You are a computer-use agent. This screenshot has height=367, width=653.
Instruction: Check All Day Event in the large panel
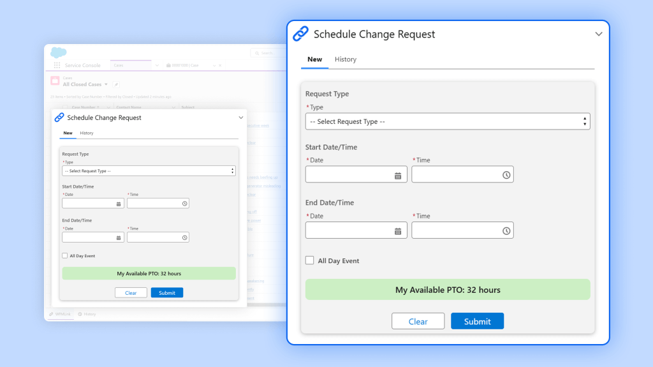pyautogui.click(x=310, y=260)
